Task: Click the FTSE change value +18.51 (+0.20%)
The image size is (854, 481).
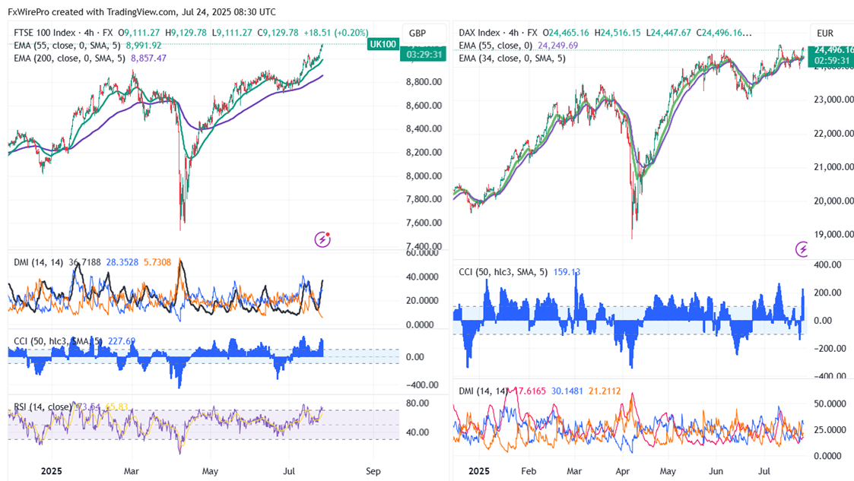Action: [335, 33]
